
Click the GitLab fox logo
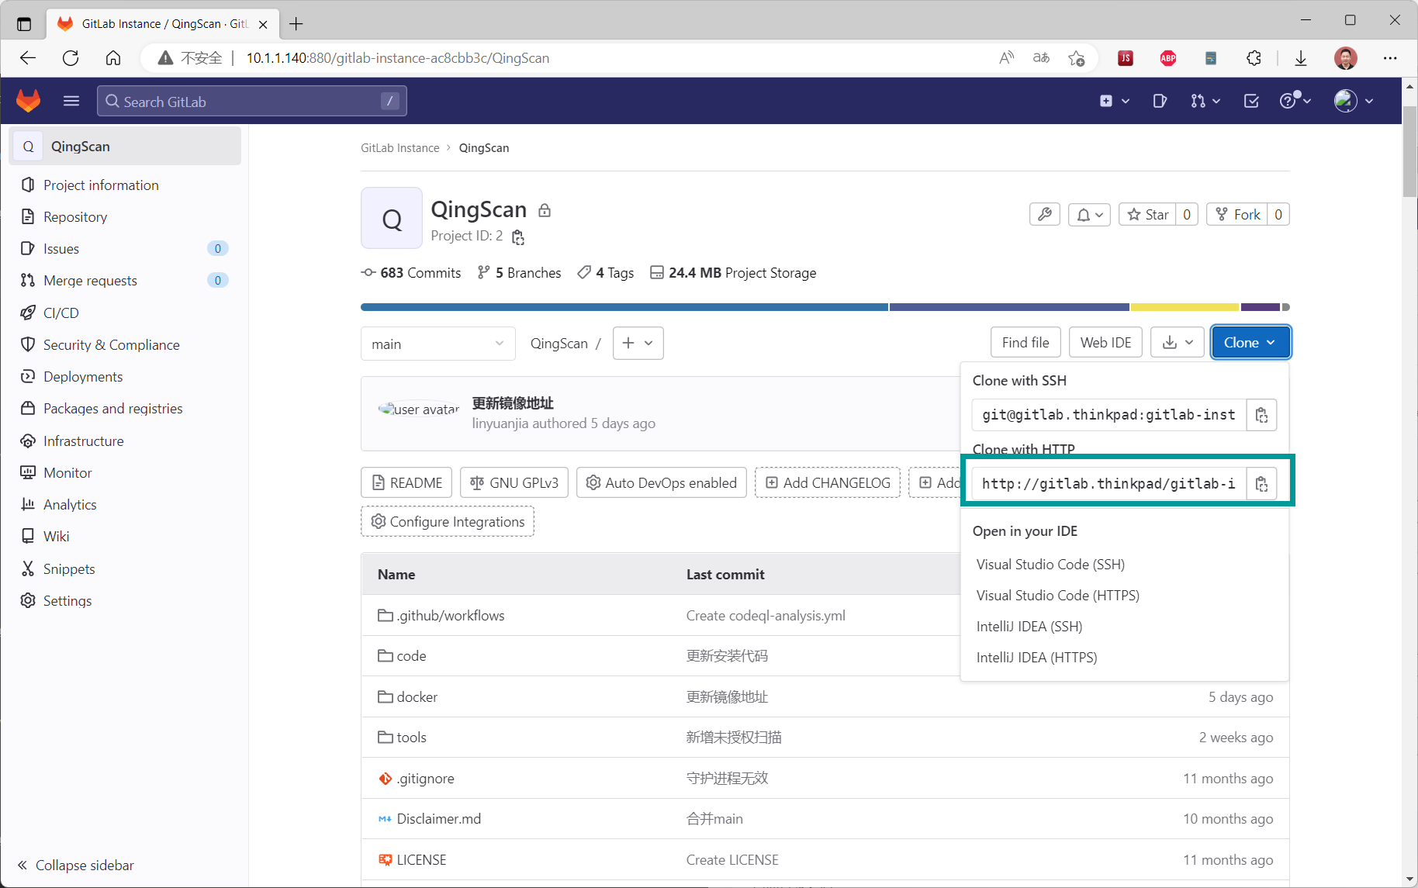point(29,101)
